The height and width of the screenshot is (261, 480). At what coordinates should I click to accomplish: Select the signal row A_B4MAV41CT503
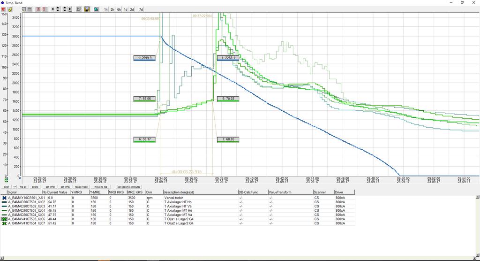pos(178,219)
